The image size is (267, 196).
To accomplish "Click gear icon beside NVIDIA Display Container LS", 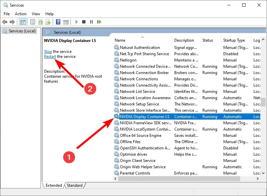I will pyautogui.click(x=117, y=117).
